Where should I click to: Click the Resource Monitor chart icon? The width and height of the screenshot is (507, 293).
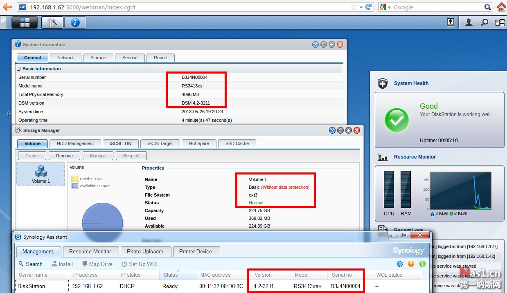(383, 157)
